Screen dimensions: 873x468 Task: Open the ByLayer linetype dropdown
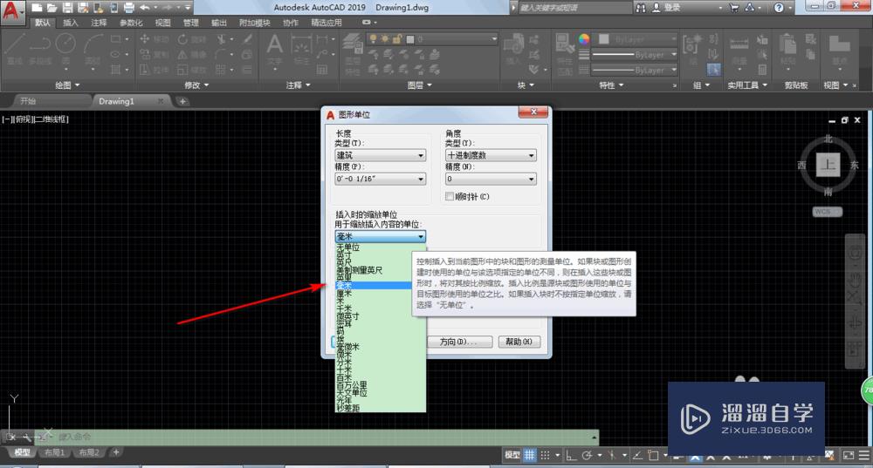coord(634,70)
